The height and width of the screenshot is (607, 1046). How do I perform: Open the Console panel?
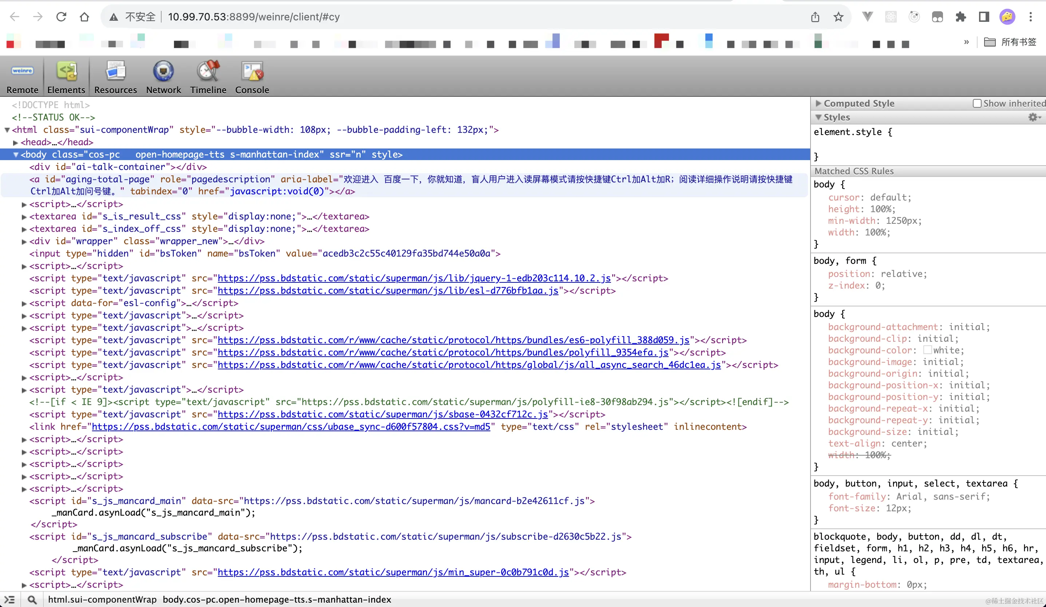[x=252, y=77]
